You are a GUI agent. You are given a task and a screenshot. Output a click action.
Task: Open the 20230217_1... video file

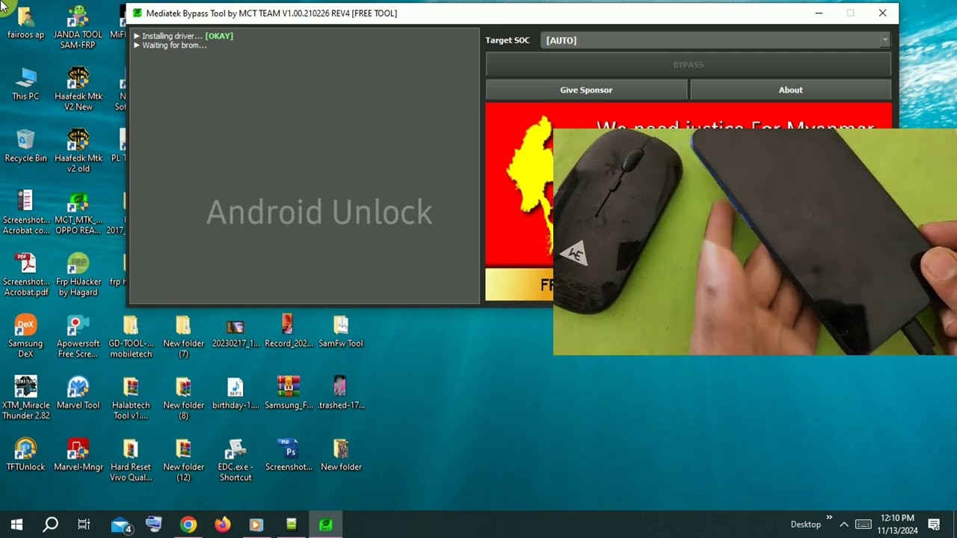click(236, 332)
